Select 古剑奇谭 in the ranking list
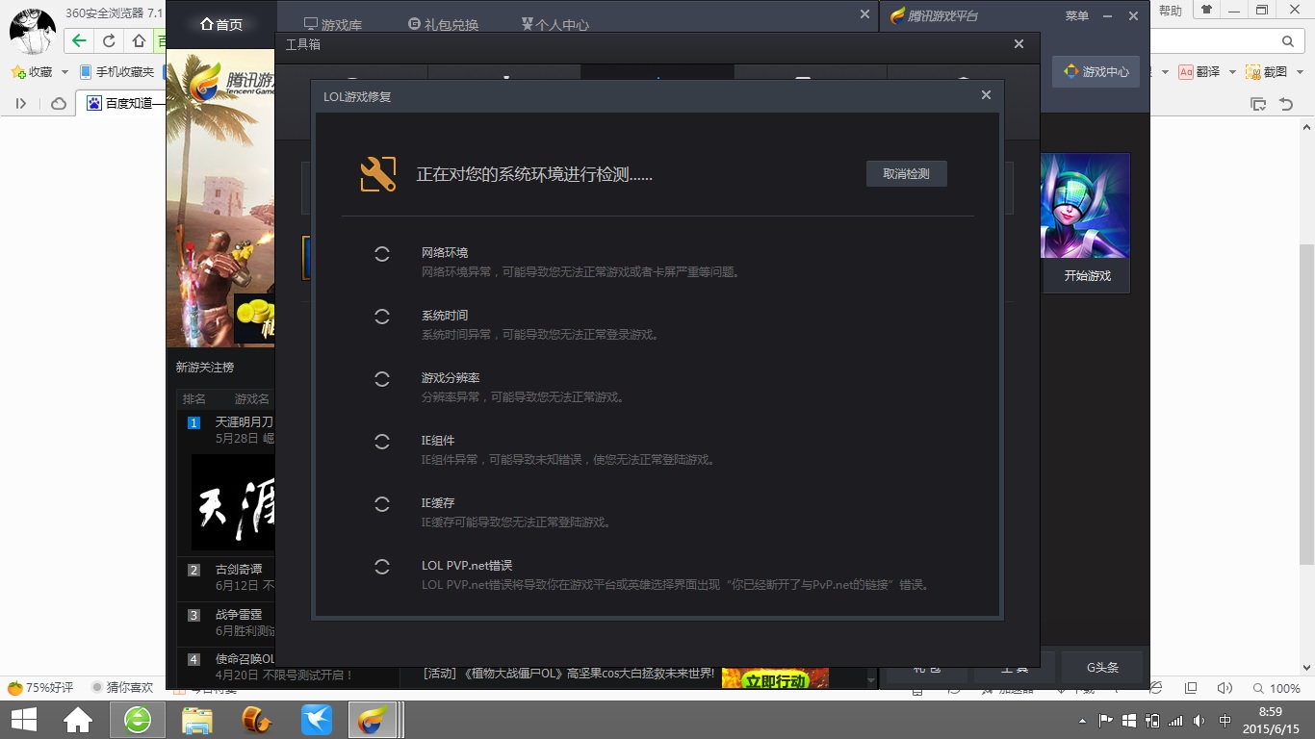The height and width of the screenshot is (739, 1315). point(239,570)
